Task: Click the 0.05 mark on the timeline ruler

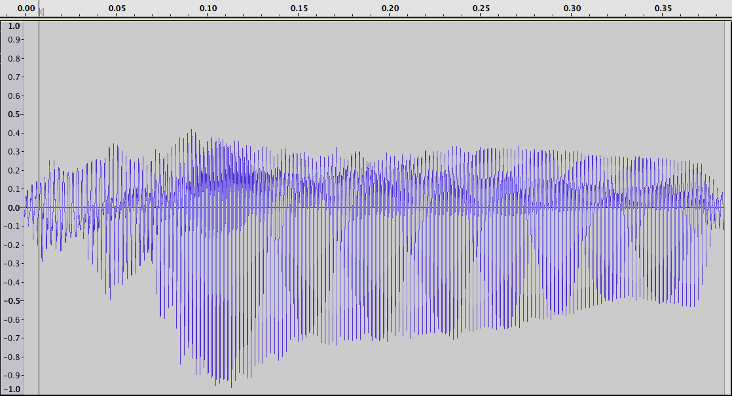Action: 117,9
